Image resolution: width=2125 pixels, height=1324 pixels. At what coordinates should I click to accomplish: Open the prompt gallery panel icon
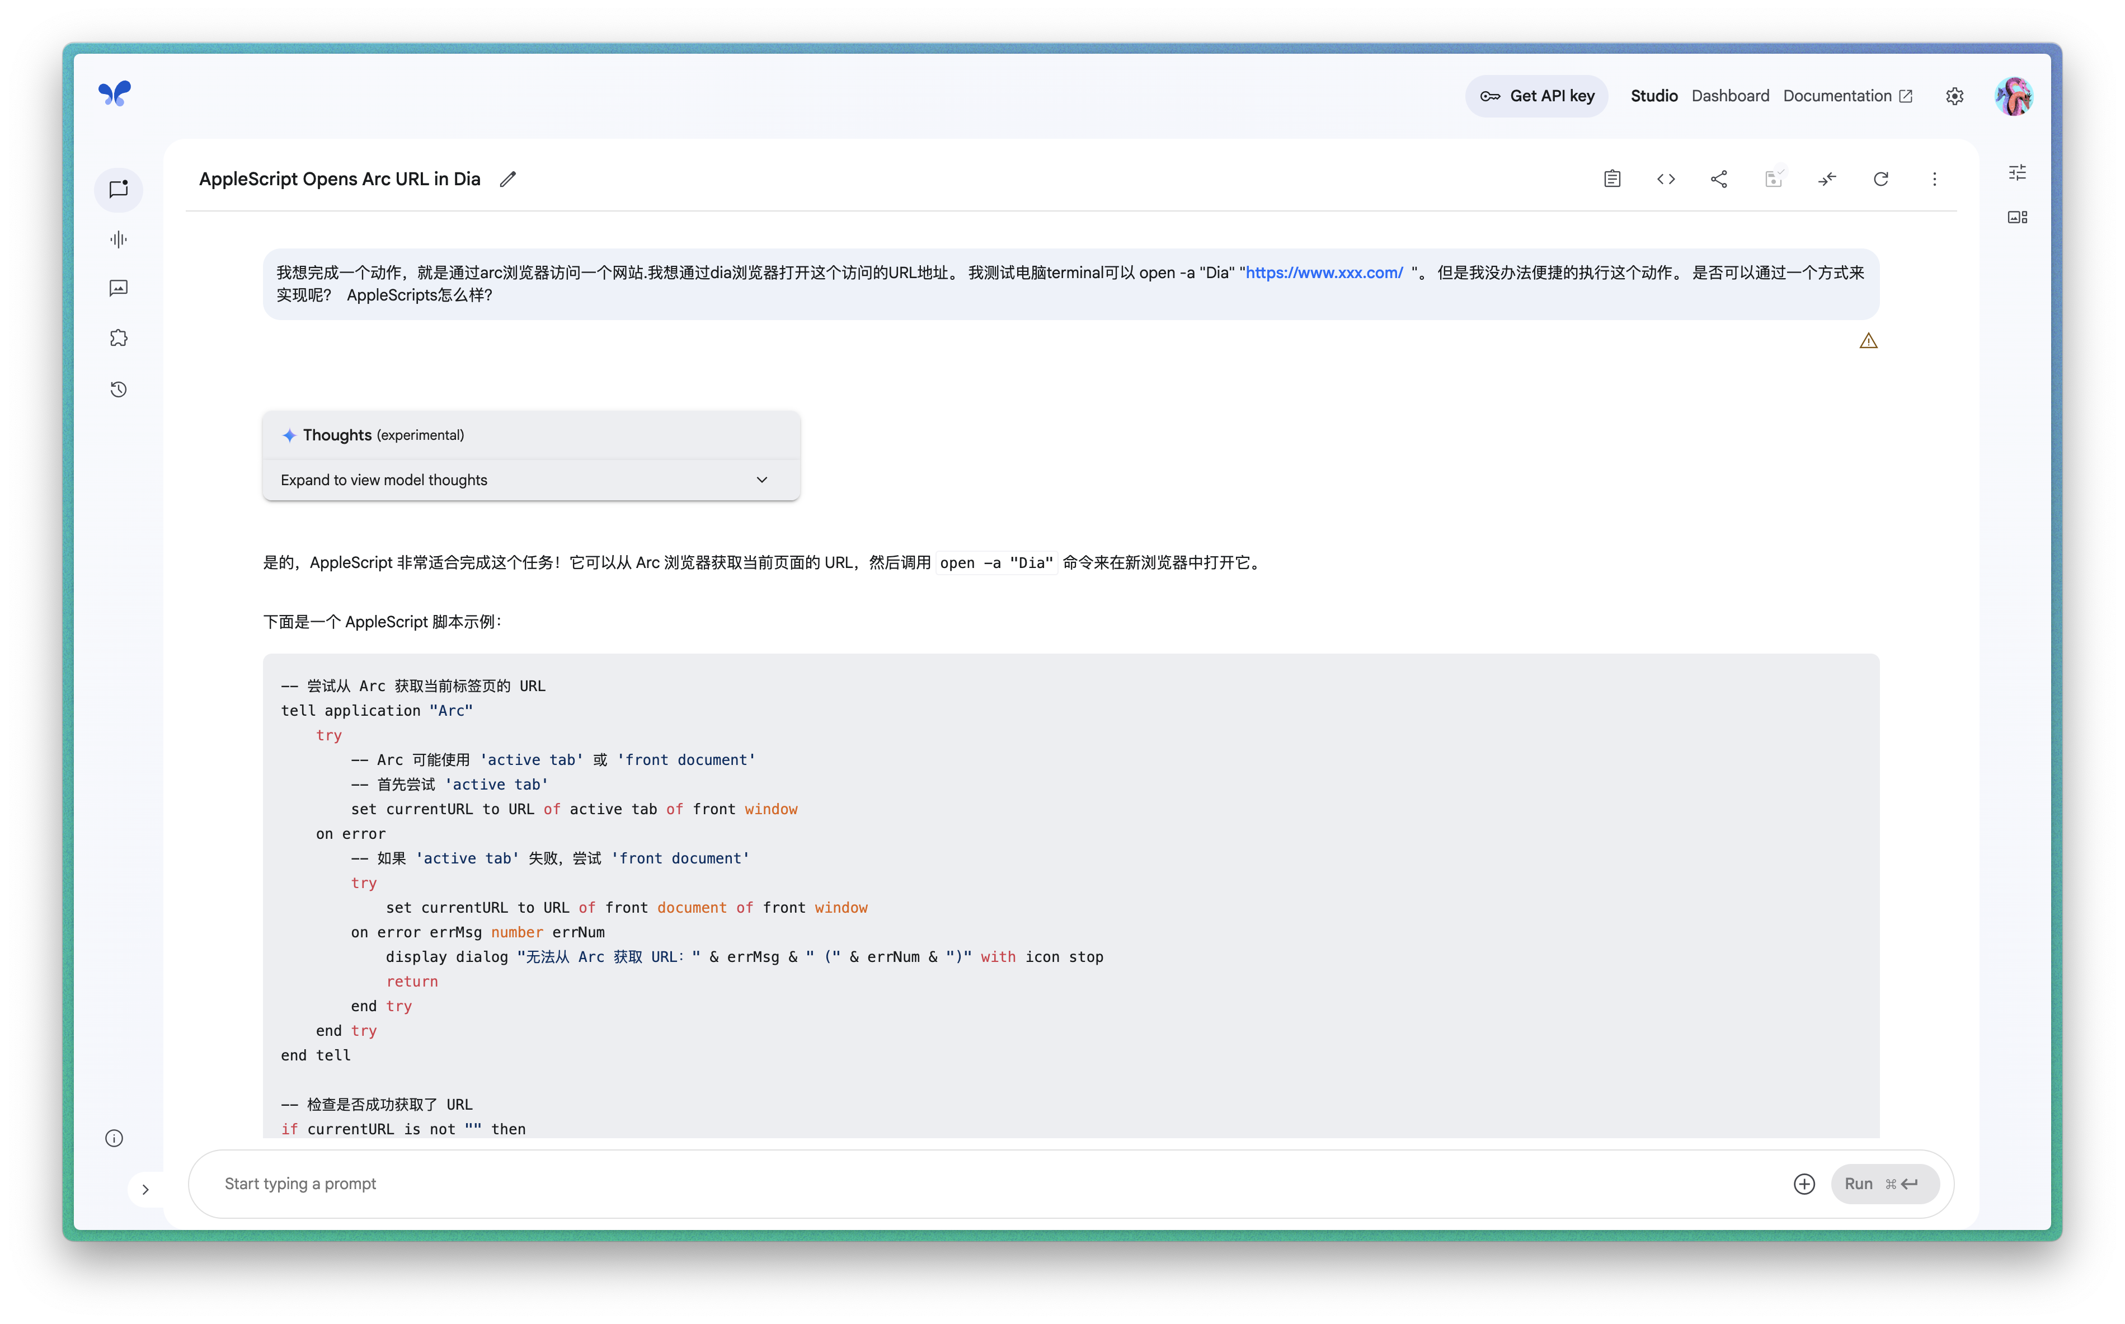[x=2018, y=217]
